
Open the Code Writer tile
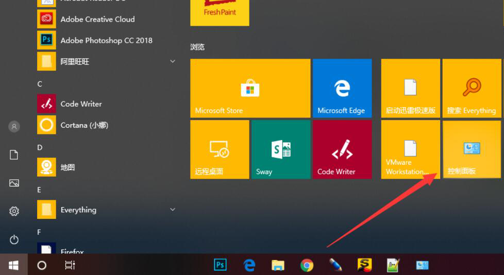tap(342, 149)
